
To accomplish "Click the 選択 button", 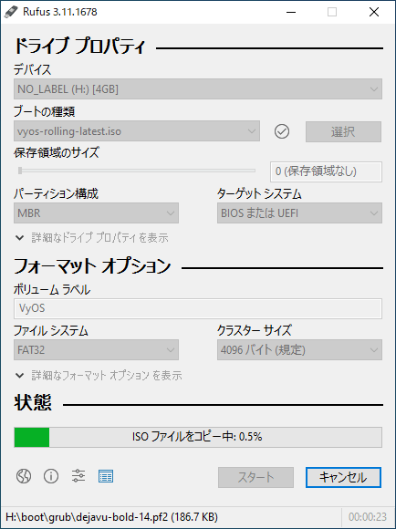I will 343,131.
